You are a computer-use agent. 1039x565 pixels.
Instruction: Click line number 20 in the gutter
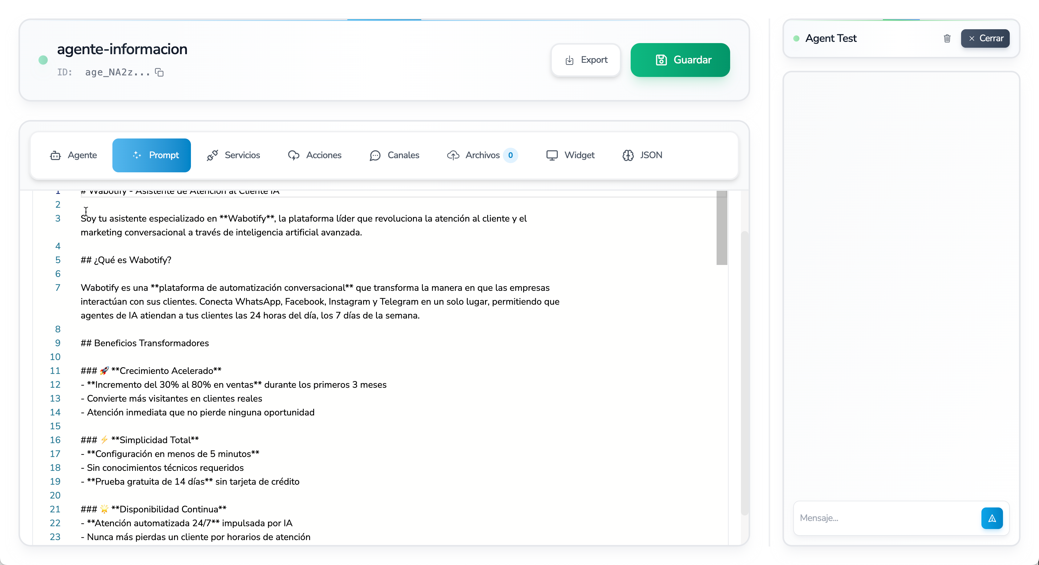(x=55, y=496)
